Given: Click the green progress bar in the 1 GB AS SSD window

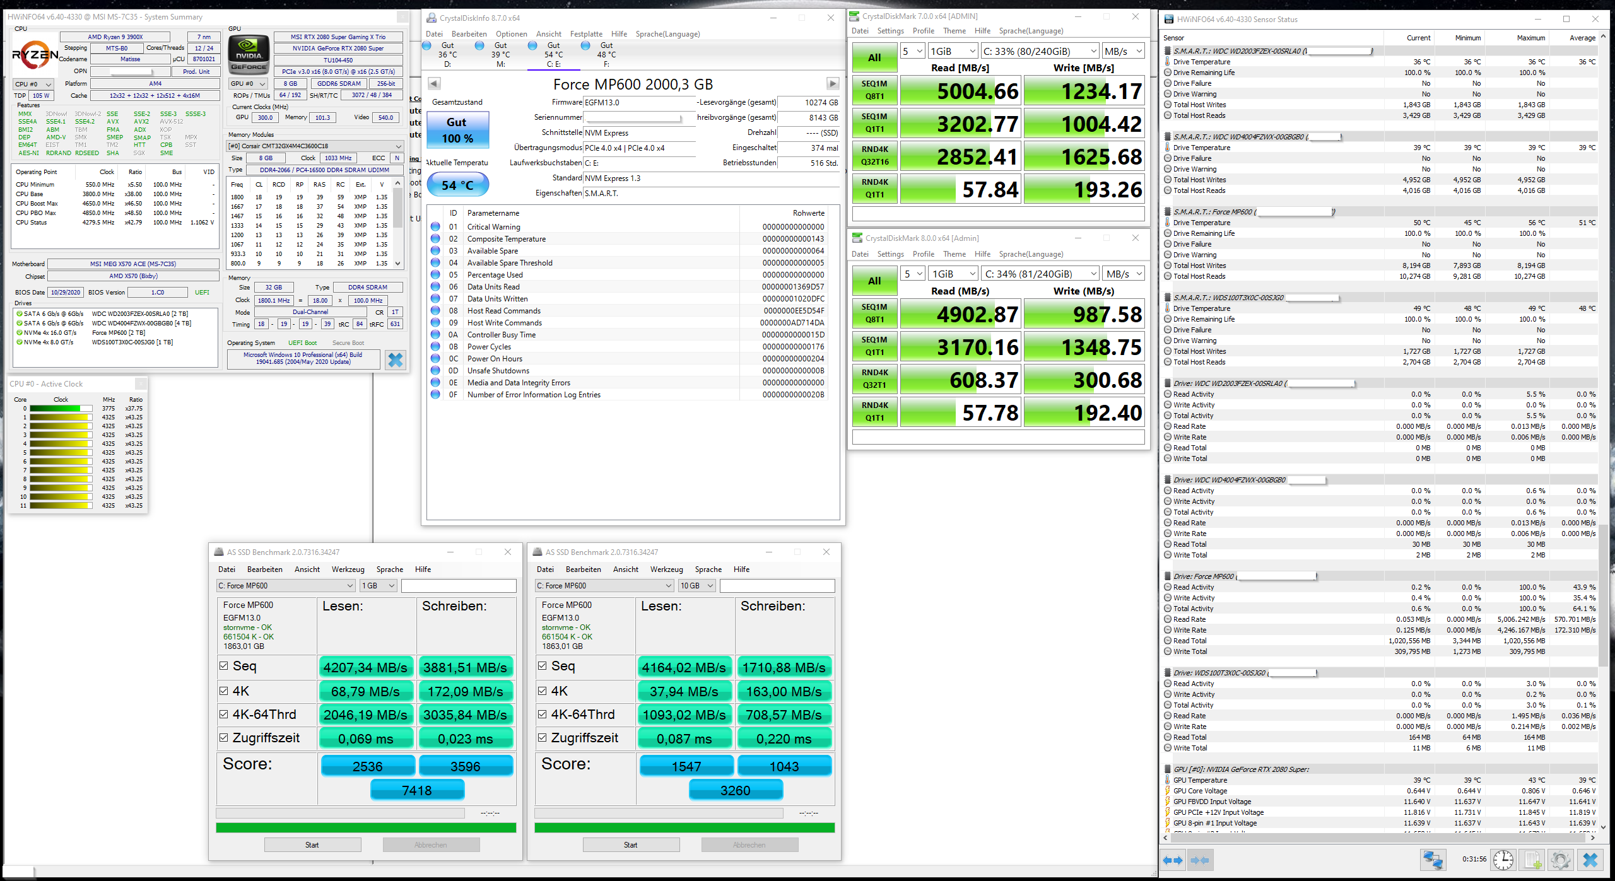Looking at the screenshot, I should tap(366, 827).
